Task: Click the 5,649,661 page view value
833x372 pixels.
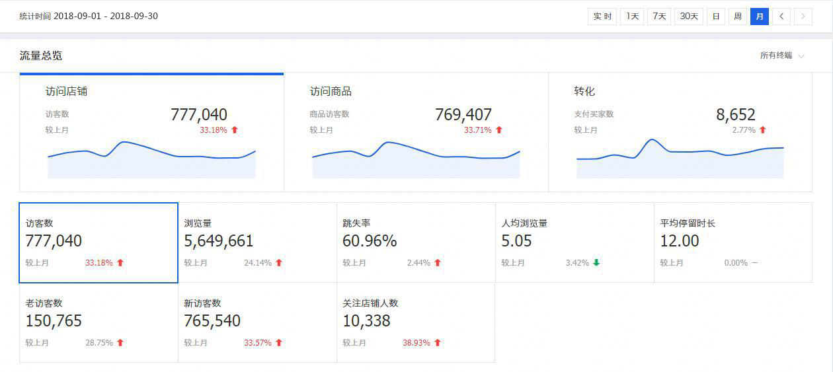Action: click(219, 241)
